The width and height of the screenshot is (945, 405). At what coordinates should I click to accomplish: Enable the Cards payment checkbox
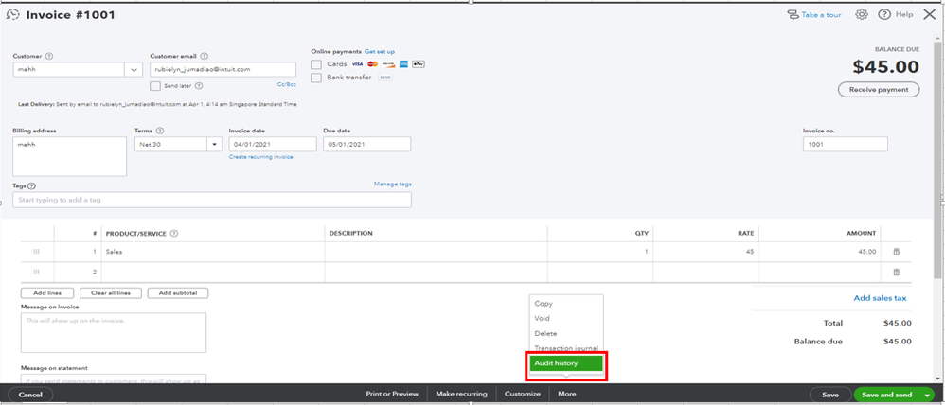316,64
